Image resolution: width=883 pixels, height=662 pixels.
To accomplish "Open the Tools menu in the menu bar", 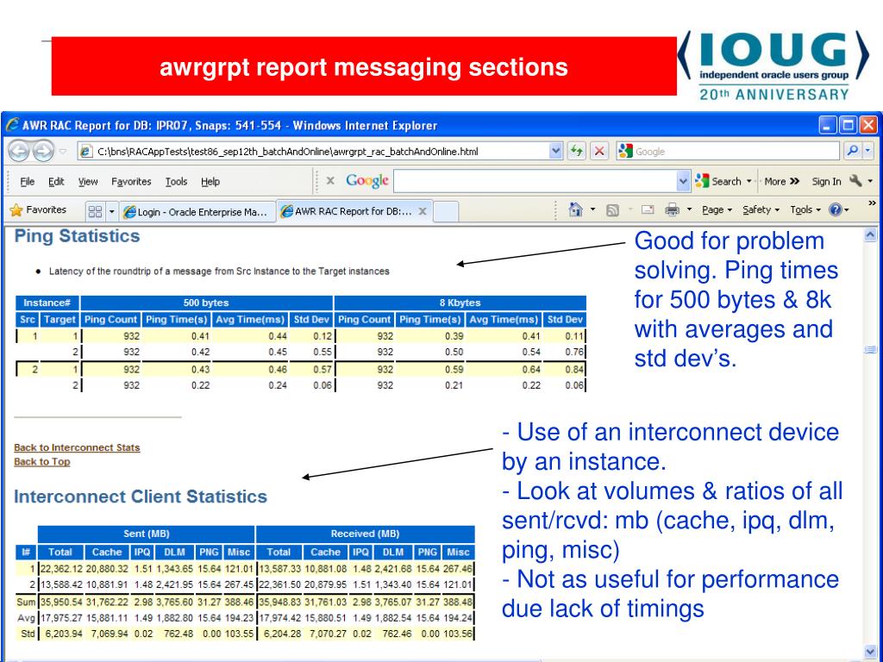I will (x=176, y=181).
